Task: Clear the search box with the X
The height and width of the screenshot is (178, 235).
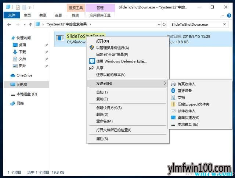Action: tap(224, 24)
